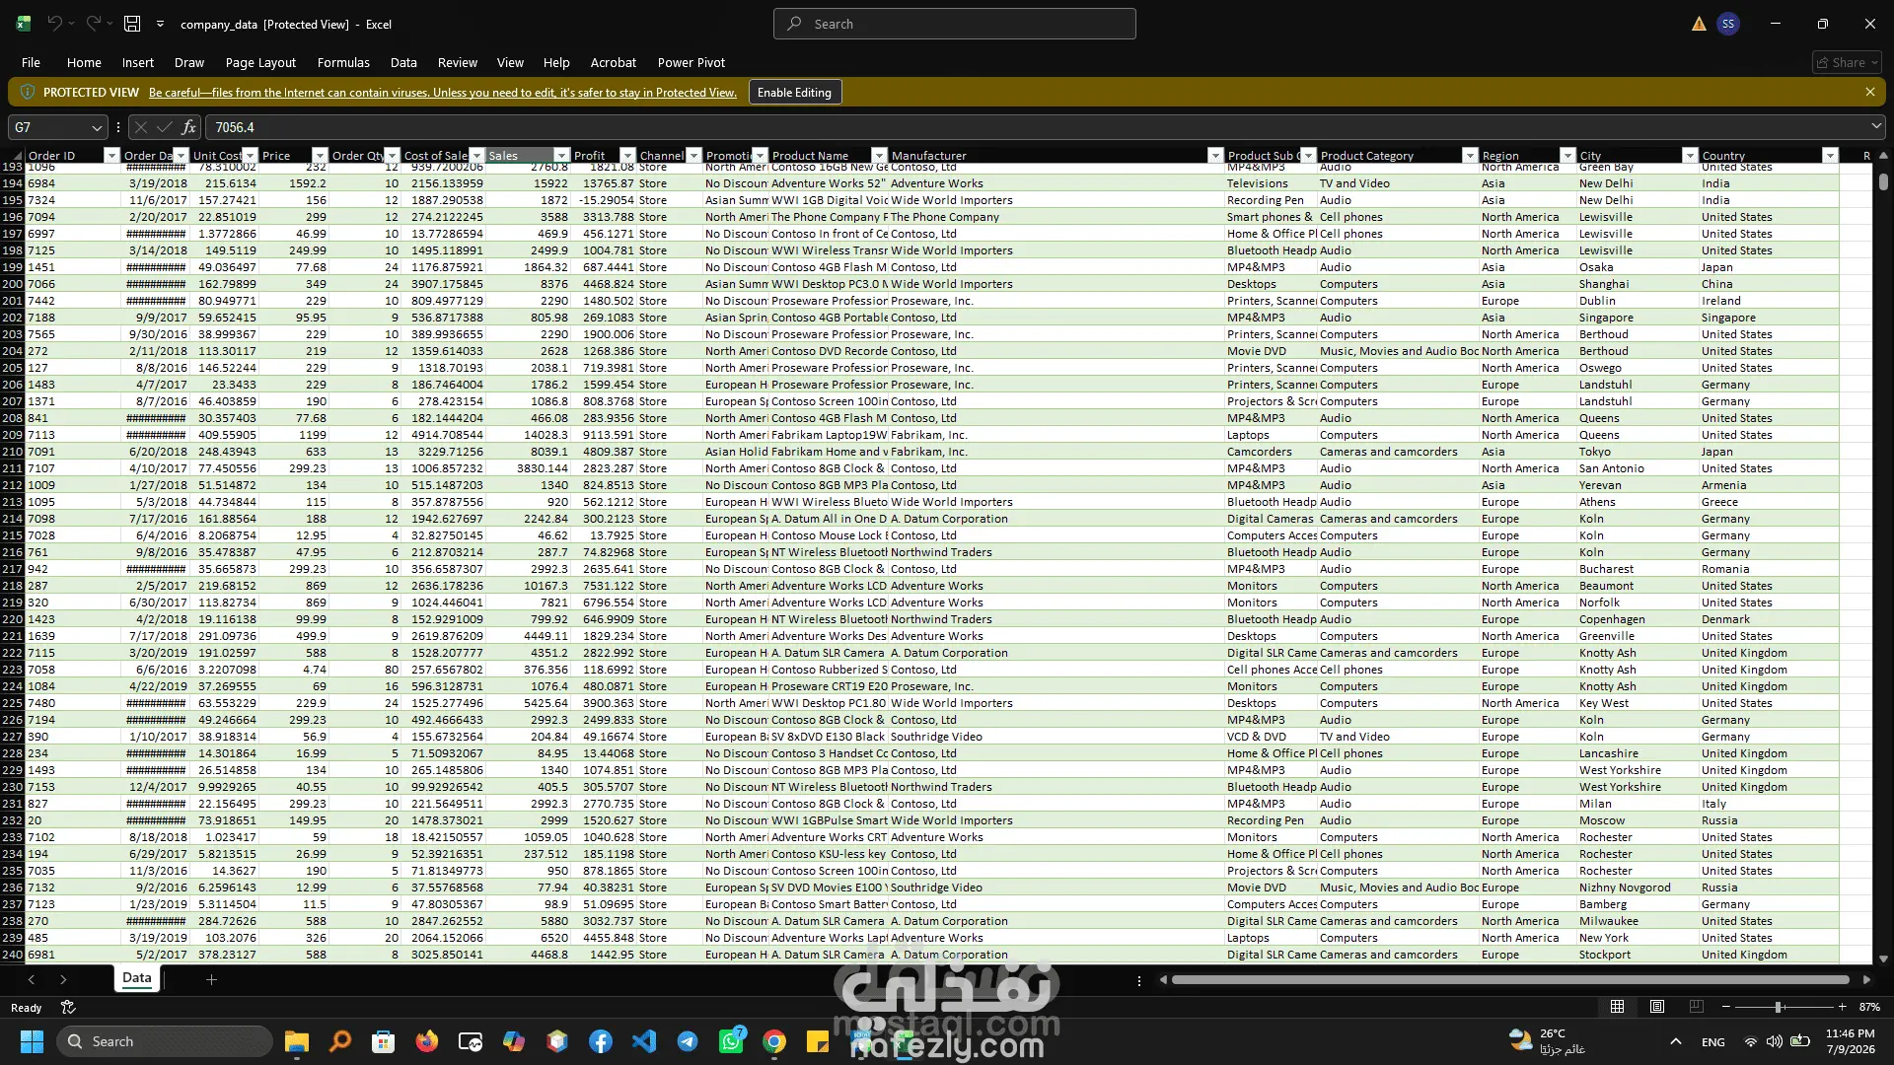This screenshot has height=1065, width=1894.
Task: Click the Normal view grid icon
Action: 1617,1007
